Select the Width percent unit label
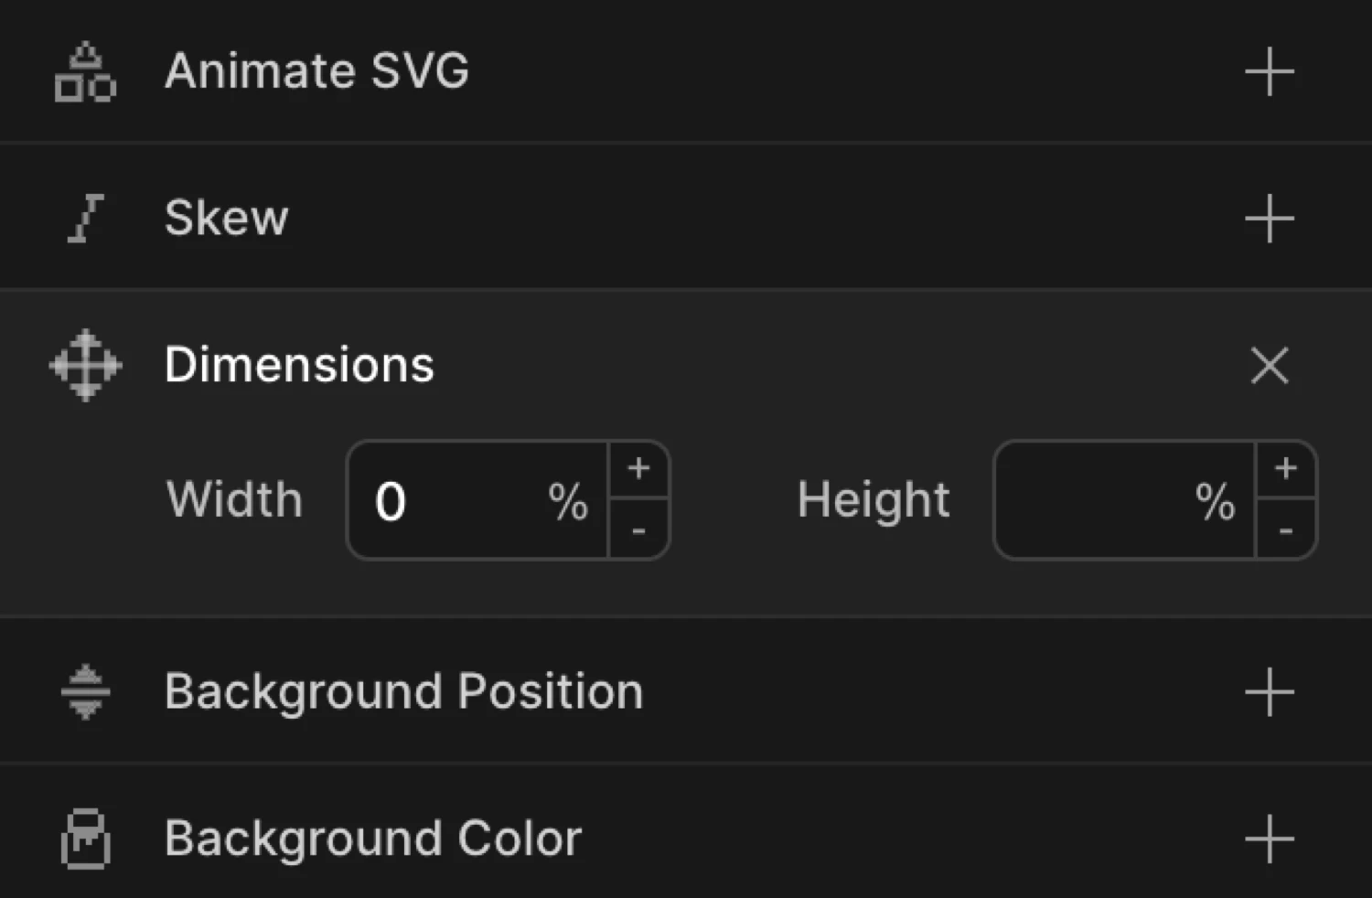 [x=571, y=500]
